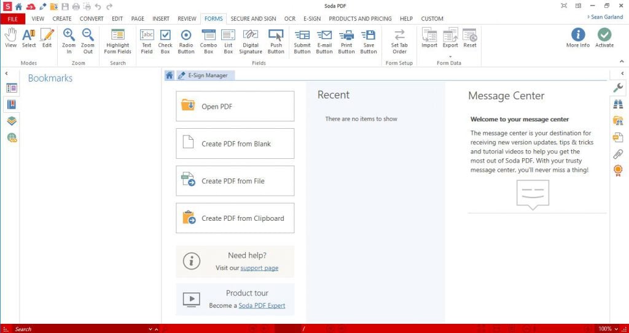
Task: Add an E-mail Button to form
Action: click(324, 41)
